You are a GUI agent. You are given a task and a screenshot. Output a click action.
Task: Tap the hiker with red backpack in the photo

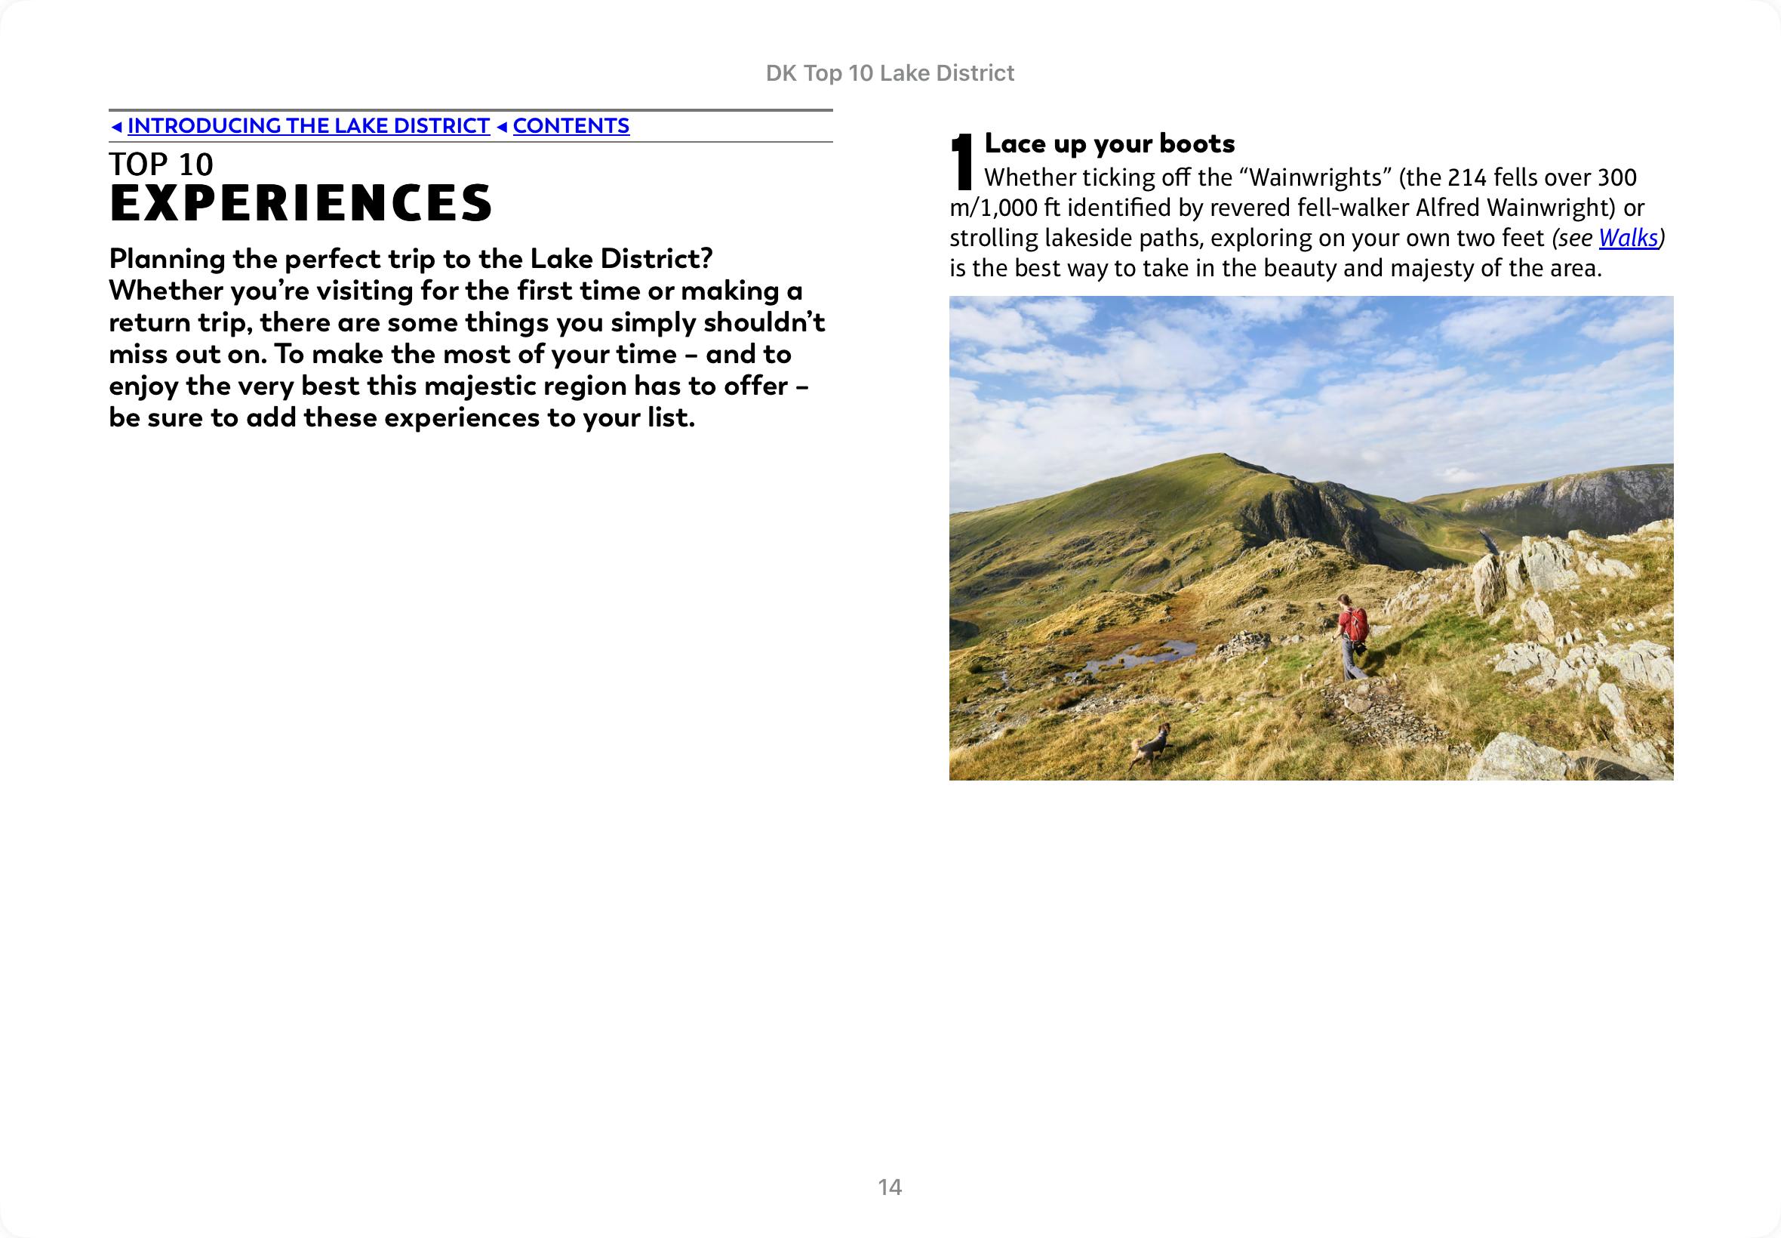pyautogui.click(x=1352, y=635)
